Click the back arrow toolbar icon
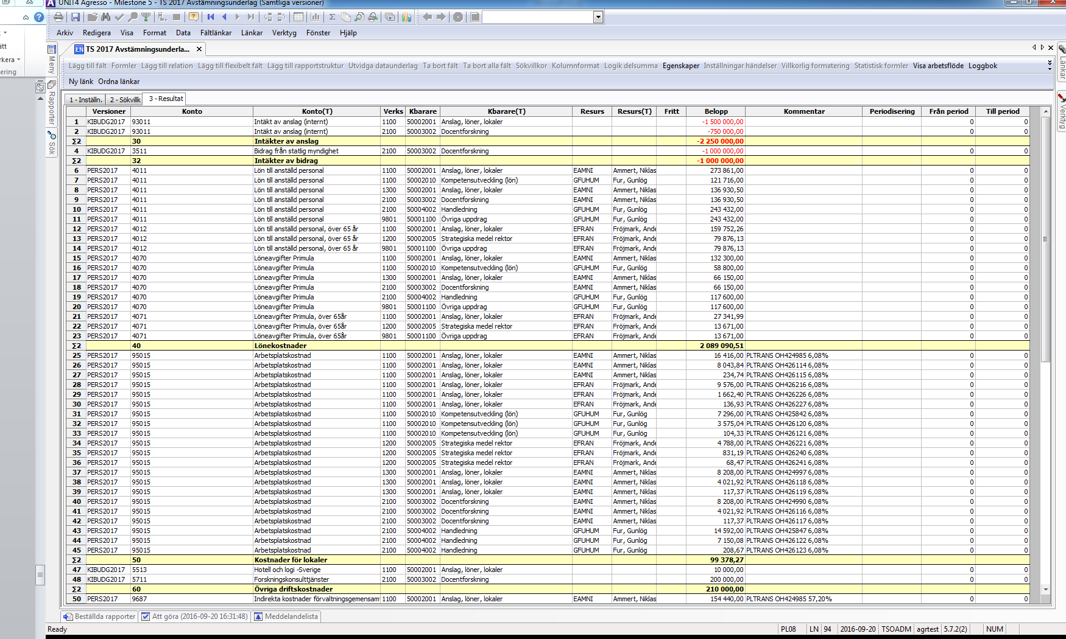 428,17
